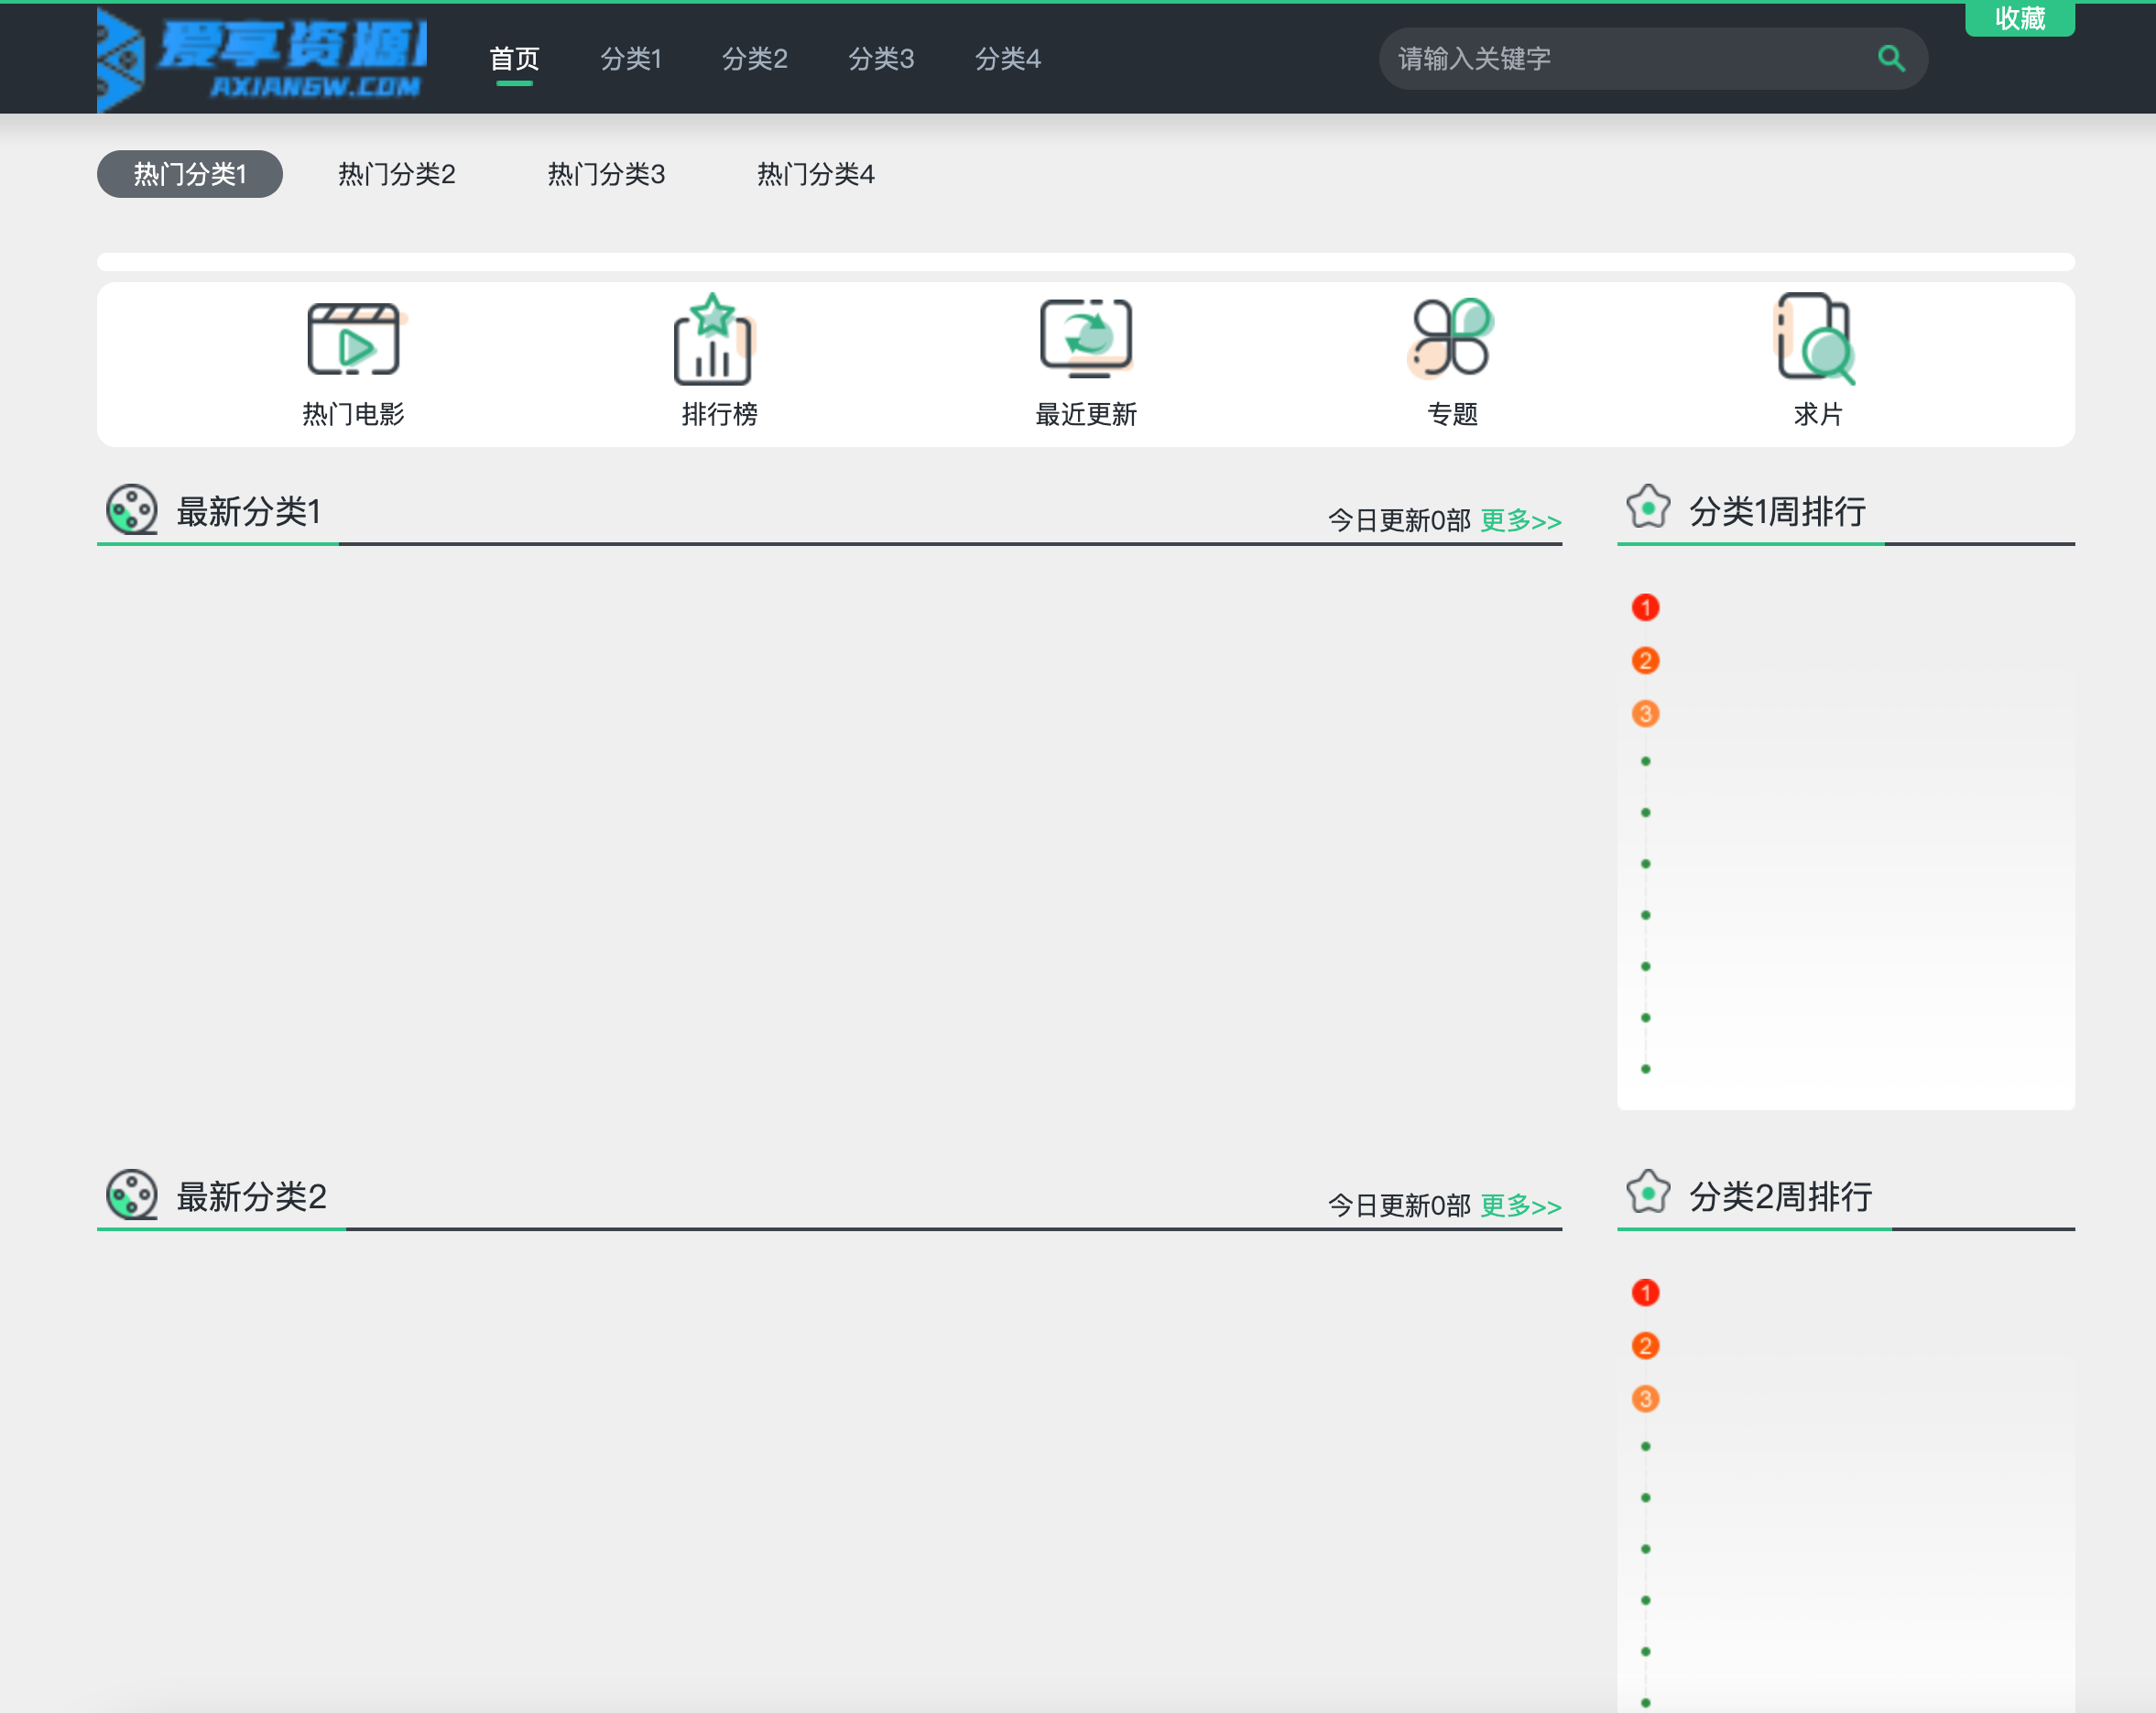The height and width of the screenshot is (1713, 2156).
Task: Click star icon beside 分类1周排行
Action: click(1648, 507)
